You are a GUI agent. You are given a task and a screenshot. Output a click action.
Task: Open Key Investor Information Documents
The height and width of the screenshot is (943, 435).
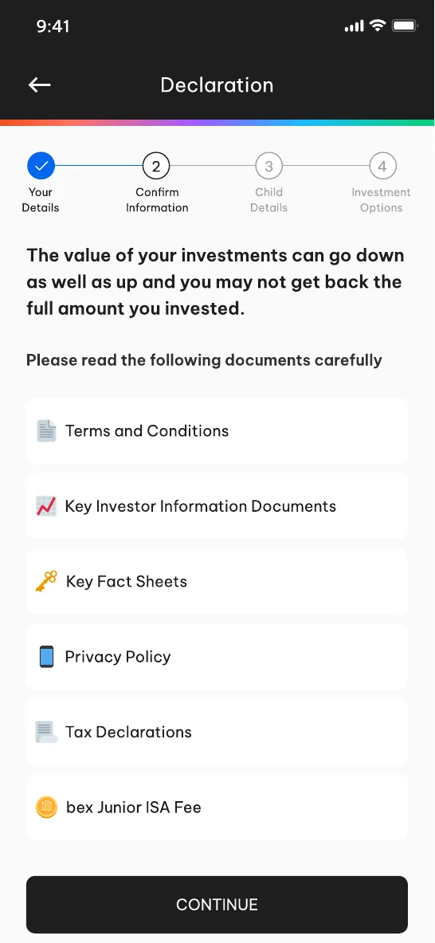point(217,506)
